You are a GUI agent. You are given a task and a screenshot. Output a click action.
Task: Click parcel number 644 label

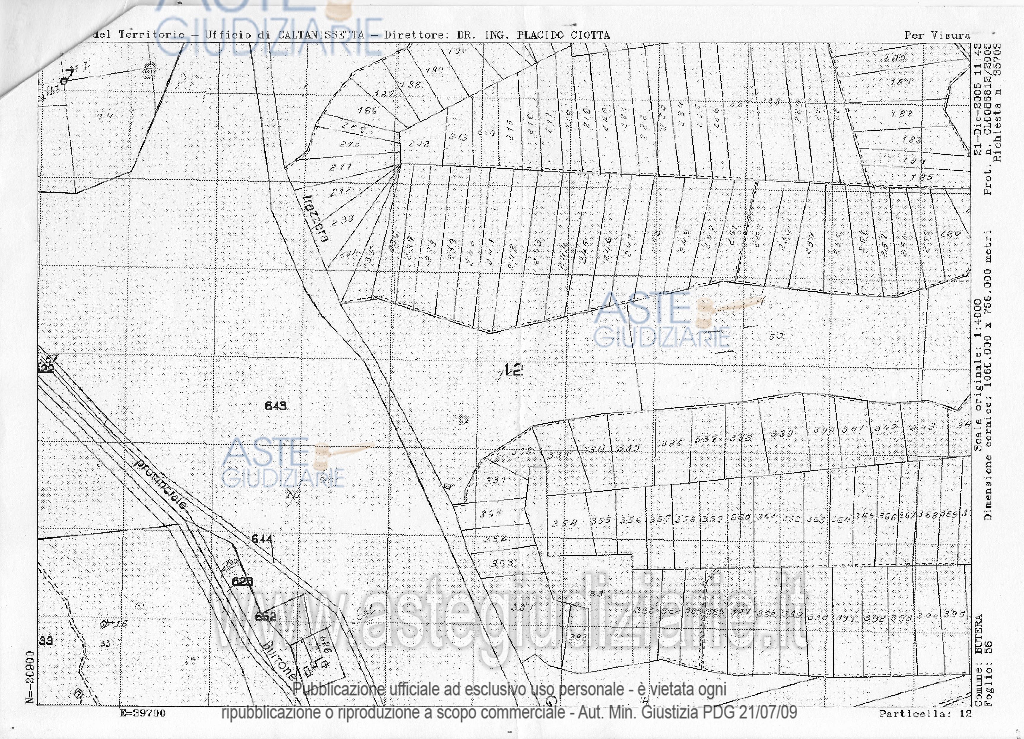(x=262, y=539)
